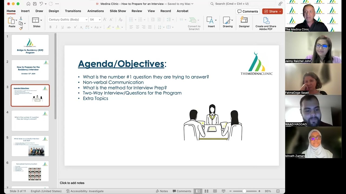Switch to the Design tab
This screenshot has height=194, width=346.
point(54,11)
